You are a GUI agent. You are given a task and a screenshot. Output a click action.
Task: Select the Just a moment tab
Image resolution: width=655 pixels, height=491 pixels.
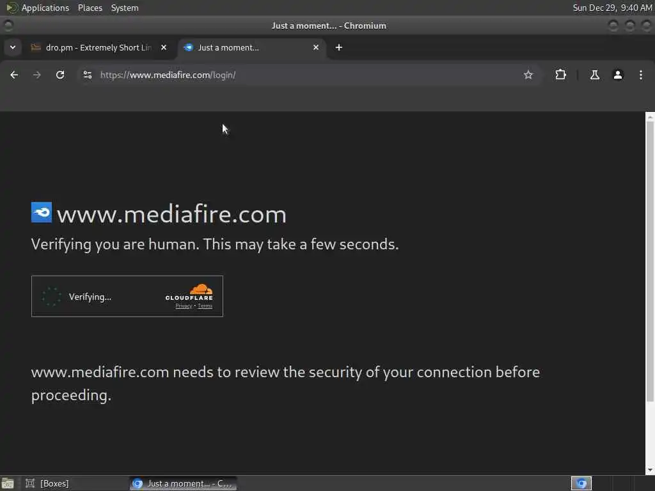[251, 47]
